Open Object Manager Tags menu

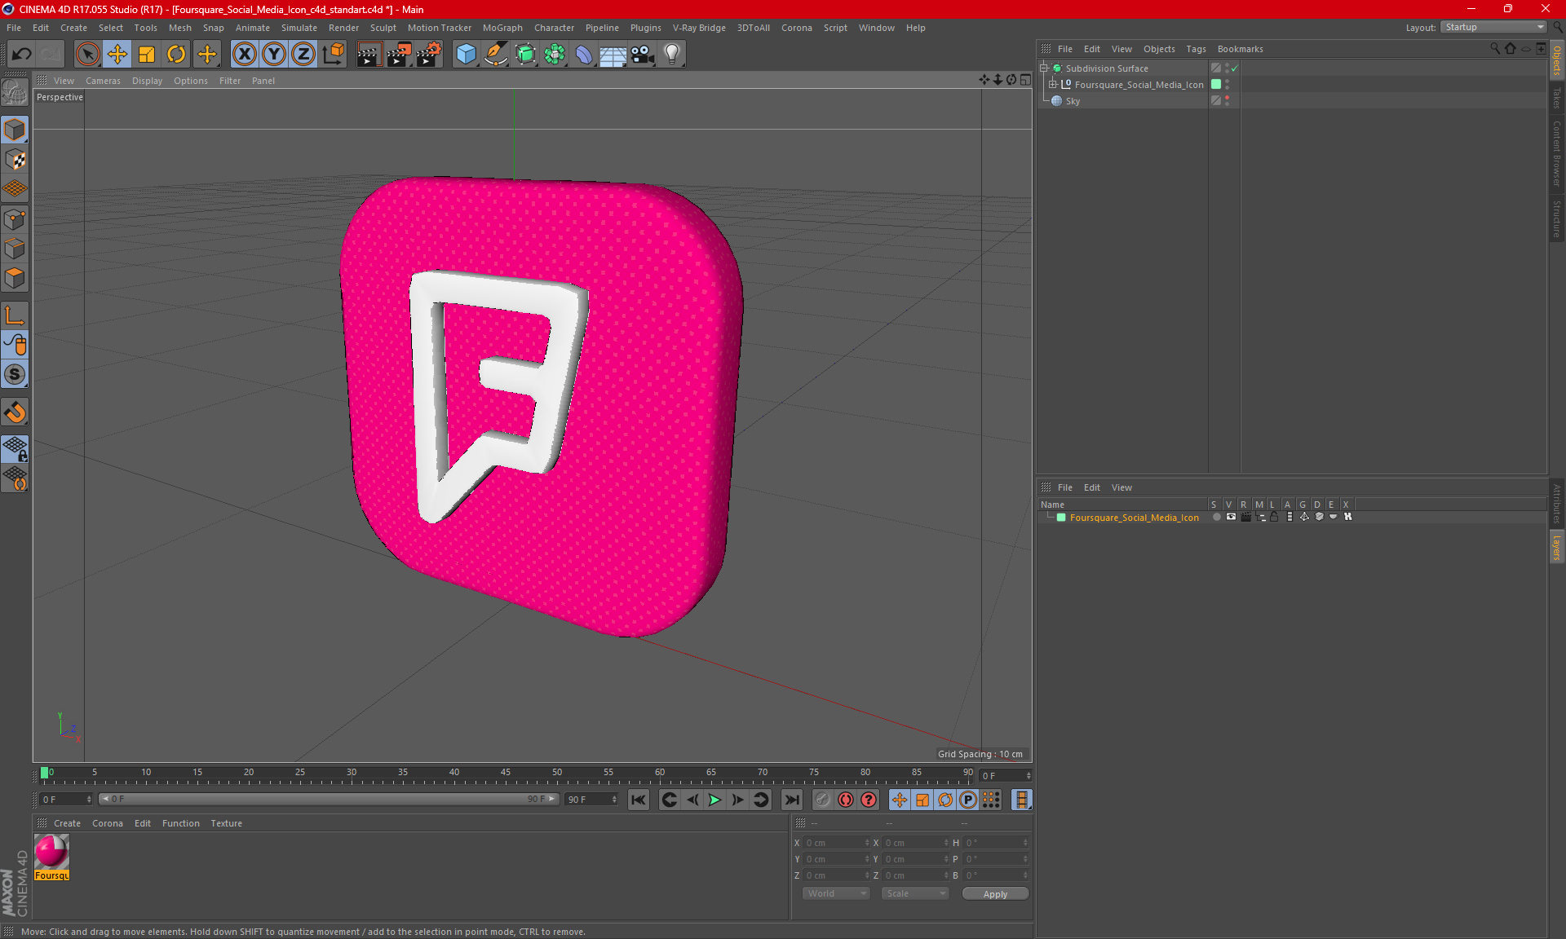[x=1196, y=49]
